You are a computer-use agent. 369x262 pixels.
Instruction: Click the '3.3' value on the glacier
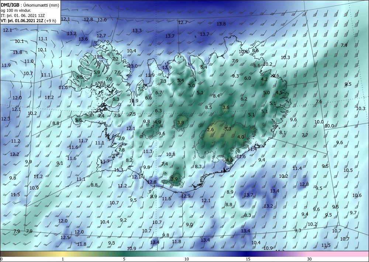coord(228,129)
